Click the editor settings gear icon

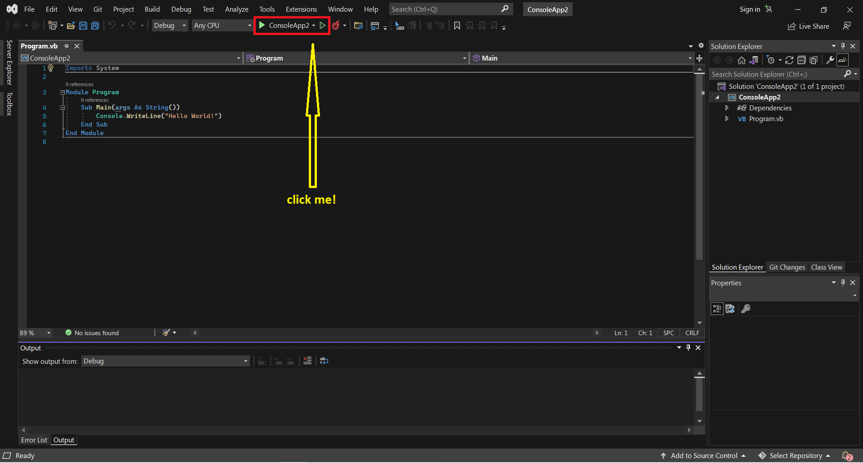pyautogui.click(x=701, y=46)
